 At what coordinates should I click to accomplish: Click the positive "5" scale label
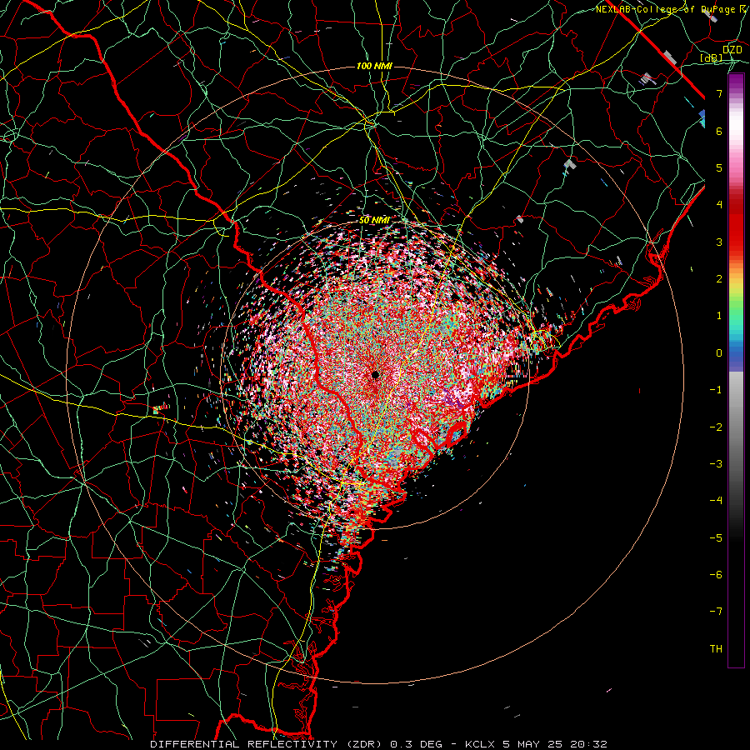(719, 167)
